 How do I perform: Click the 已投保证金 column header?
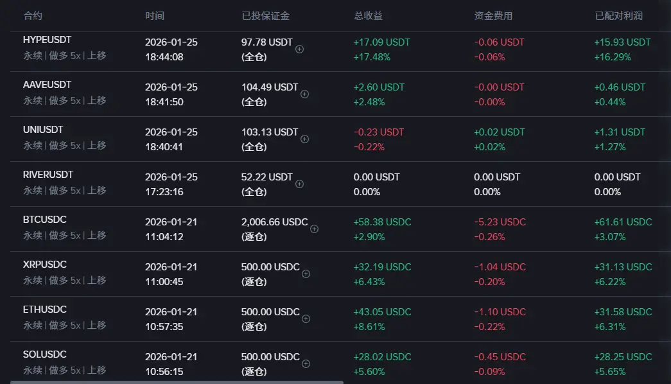(262, 15)
